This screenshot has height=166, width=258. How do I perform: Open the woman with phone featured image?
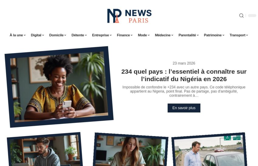click(x=59, y=87)
